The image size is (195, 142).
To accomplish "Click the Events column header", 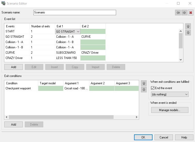I will pos(17,26).
